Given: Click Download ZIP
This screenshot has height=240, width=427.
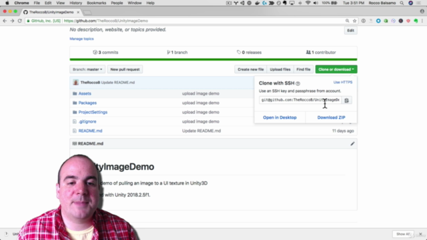Looking at the screenshot, I should (331, 117).
